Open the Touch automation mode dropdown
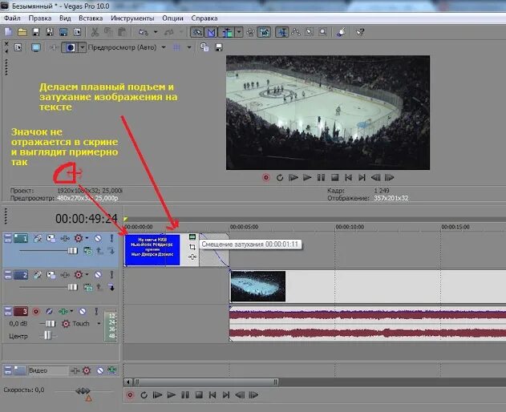Image resolution: width=506 pixels, height=412 pixels. (x=99, y=324)
